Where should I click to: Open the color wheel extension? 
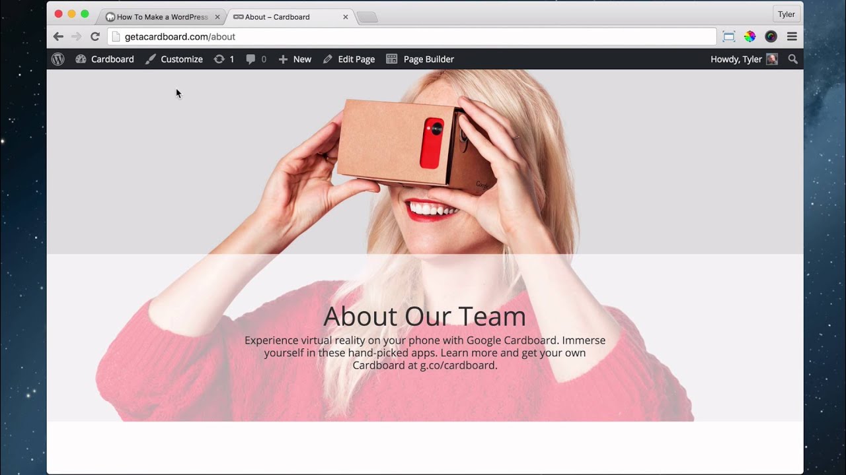pos(750,37)
